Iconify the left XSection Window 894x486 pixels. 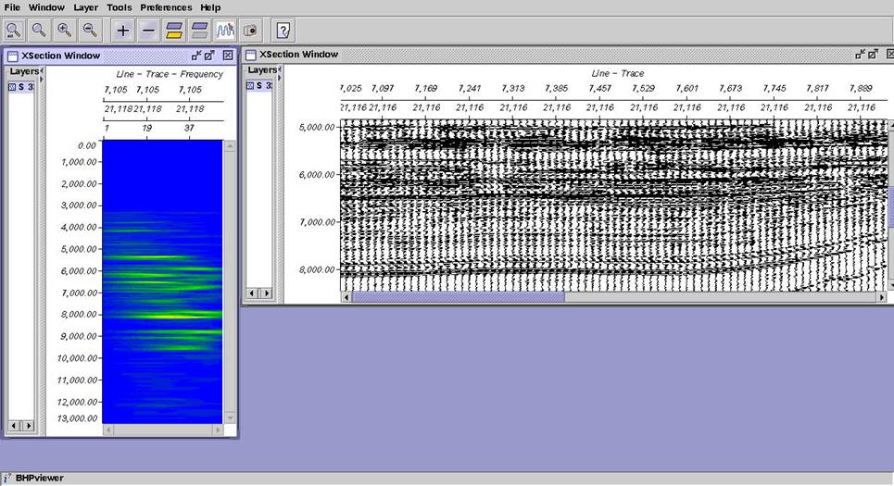(196, 56)
